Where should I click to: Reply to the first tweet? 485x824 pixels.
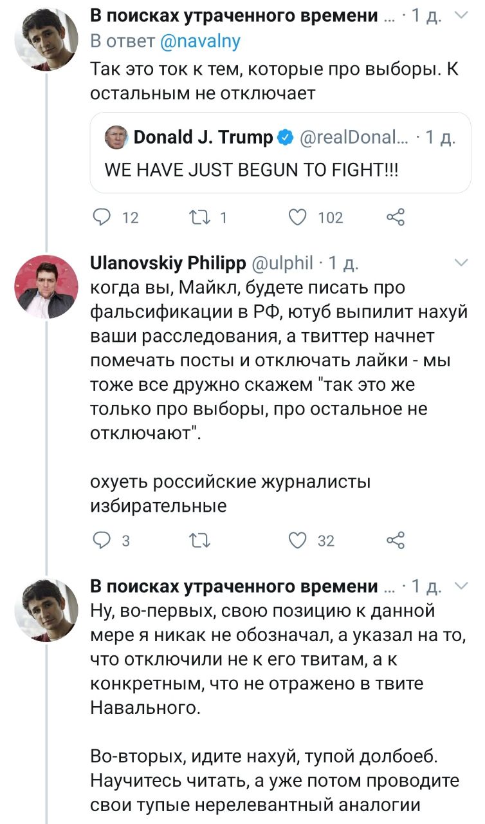(101, 218)
